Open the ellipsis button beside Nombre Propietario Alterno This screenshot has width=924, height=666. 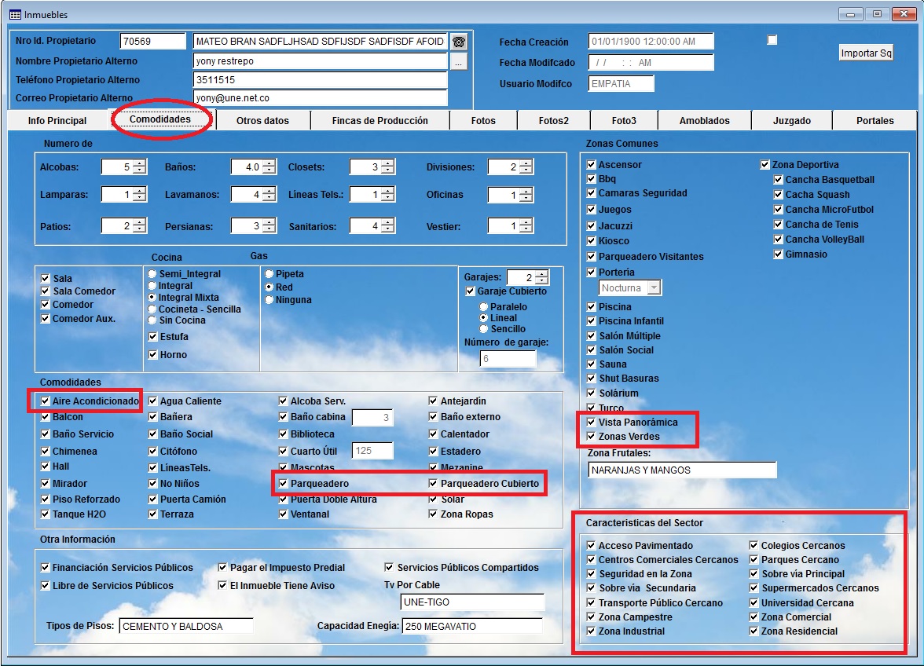459,61
